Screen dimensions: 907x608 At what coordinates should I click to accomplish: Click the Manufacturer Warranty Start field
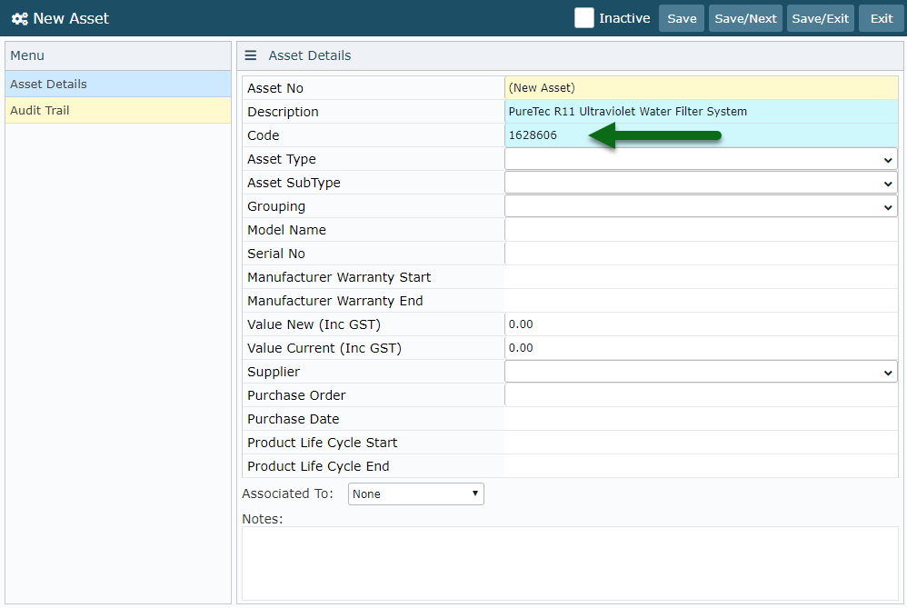pos(701,277)
